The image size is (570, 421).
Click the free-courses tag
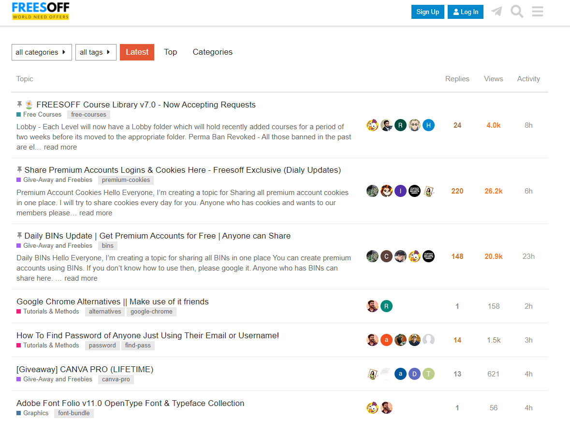click(x=88, y=115)
